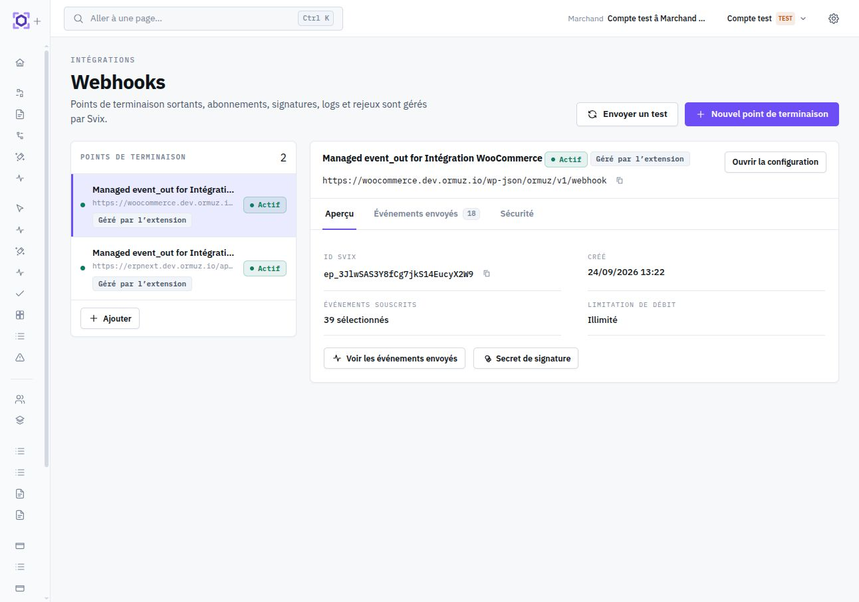The width and height of the screenshot is (859, 602).
Task: Click the sidebar vertical scrollbar
Action: 47,259
